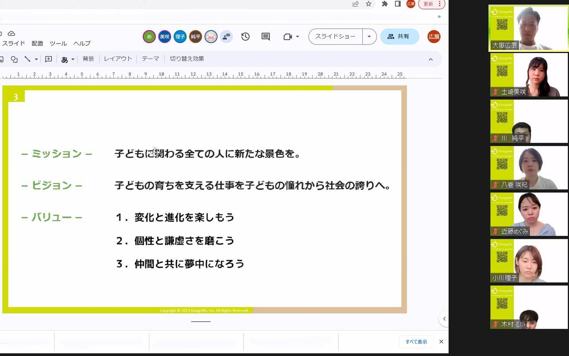This screenshot has height=356, width=569.
Task: Click the 切り替え効果 transition button
Action: [187, 59]
